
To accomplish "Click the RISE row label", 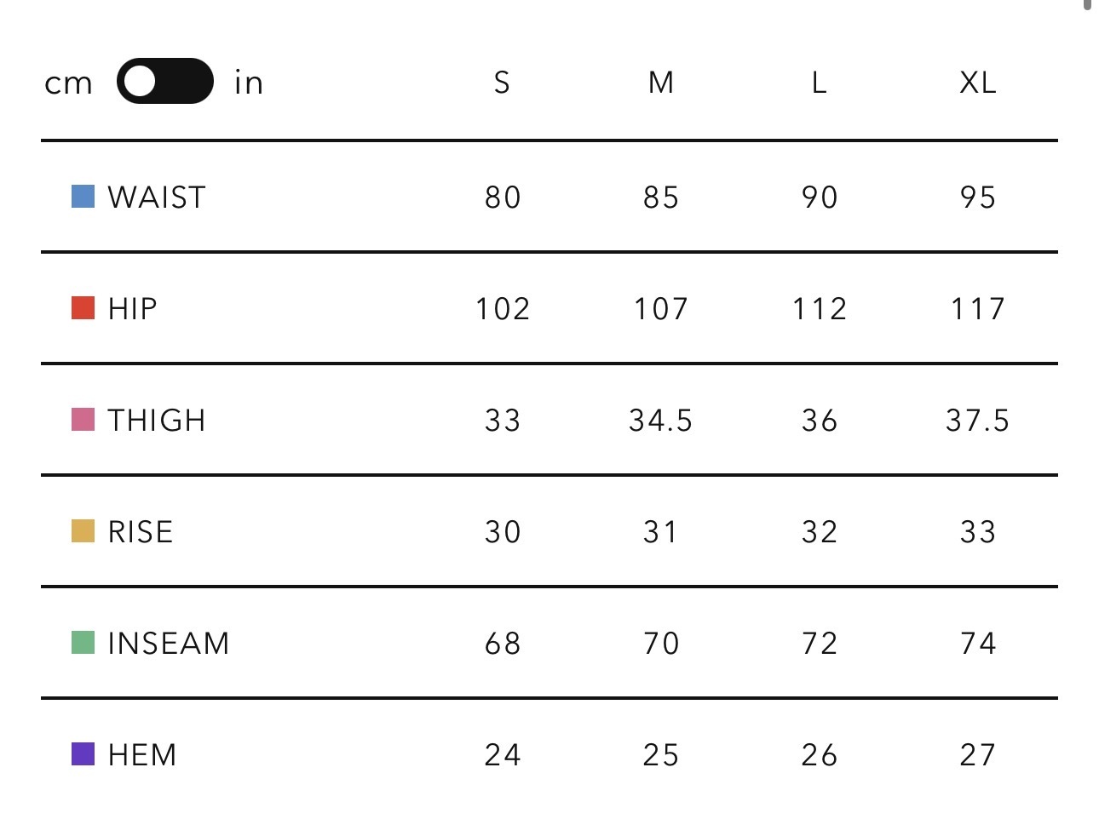I will click(x=141, y=532).
